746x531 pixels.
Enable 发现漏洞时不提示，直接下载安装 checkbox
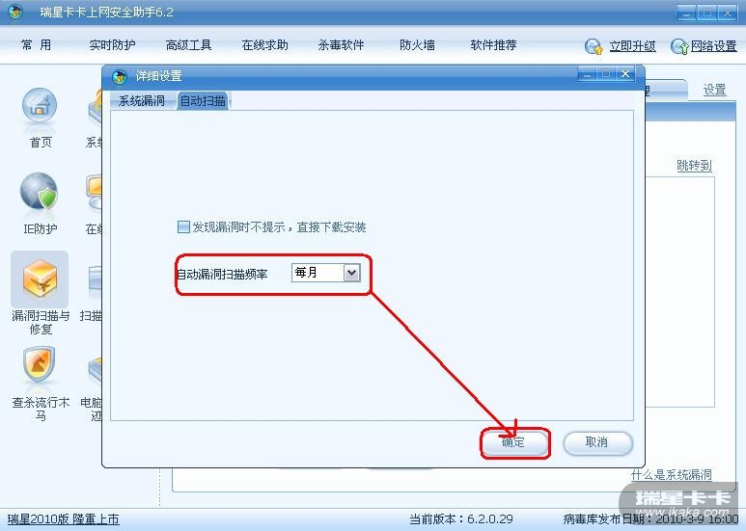pyautogui.click(x=183, y=227)
